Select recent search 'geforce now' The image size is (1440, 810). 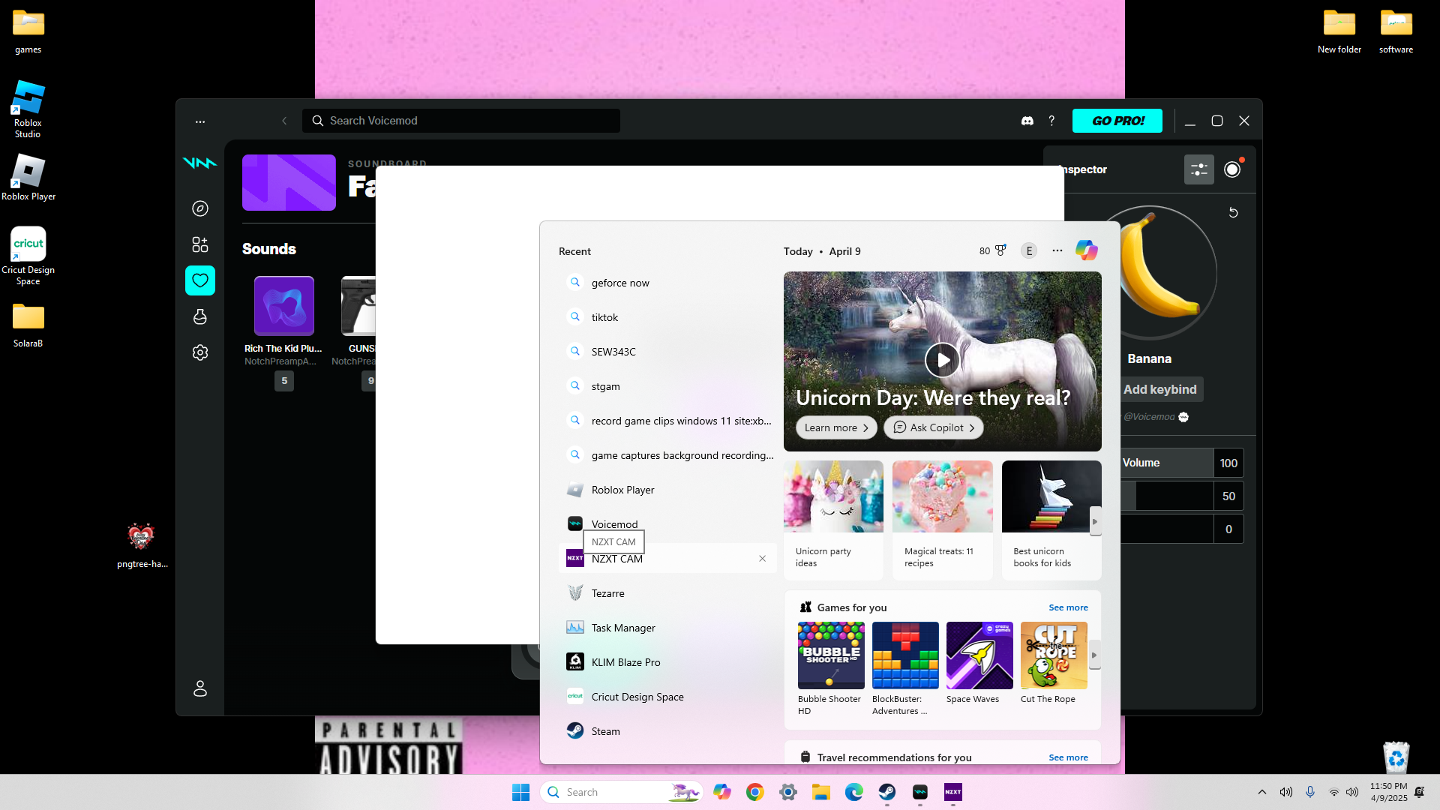667,283
